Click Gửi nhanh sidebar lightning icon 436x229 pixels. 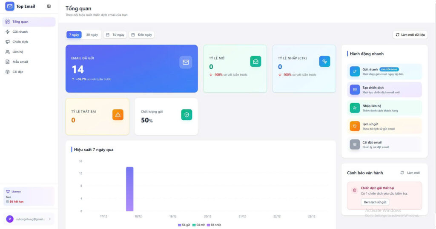8,31
